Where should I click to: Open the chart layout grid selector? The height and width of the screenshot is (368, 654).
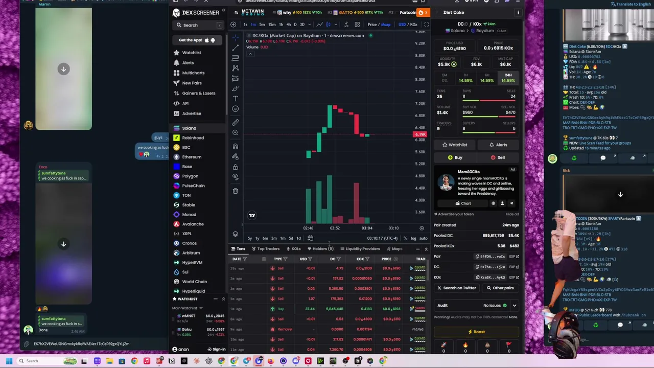(x=357, y=25)
